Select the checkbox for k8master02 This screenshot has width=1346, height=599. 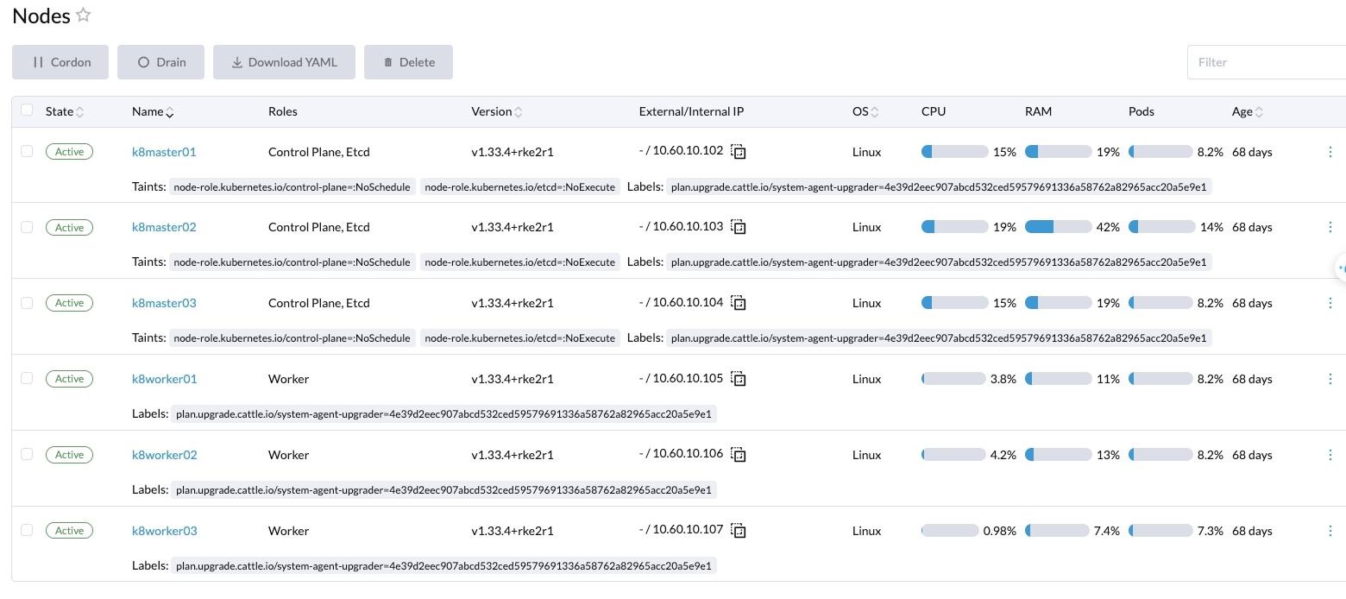[27, 226]
